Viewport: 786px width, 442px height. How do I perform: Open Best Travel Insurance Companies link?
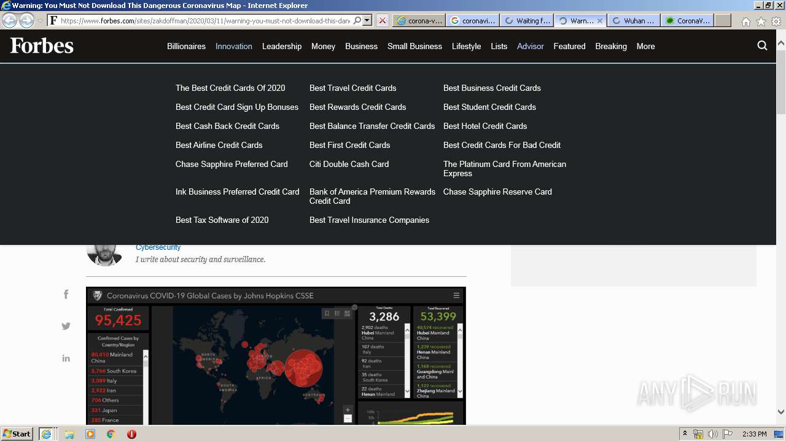(x=369, y=220)
